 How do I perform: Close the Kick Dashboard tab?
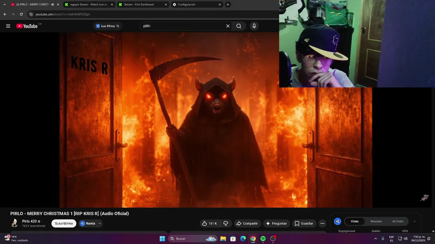[x=166, y=4]
